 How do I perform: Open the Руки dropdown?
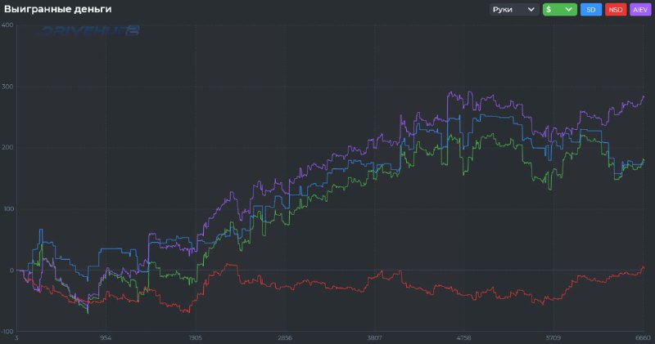point(513,10)
